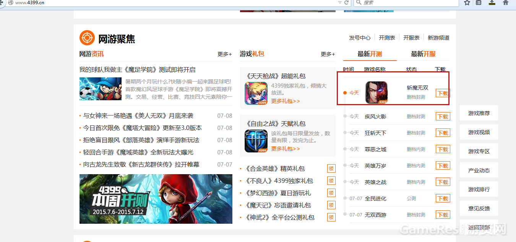Expand the URL bar history dropdown arrow

coord(340,3)
